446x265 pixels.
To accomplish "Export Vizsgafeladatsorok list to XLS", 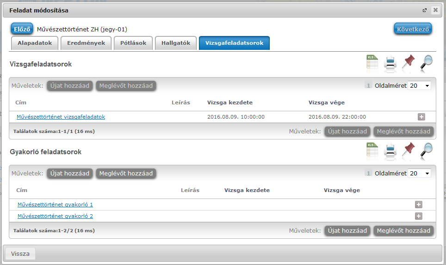I will coord(372,62).
